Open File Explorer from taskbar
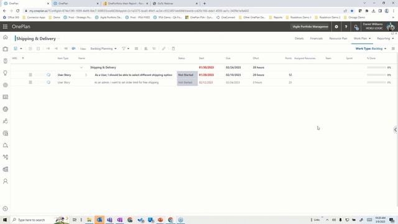398x224 pixels. pos(89,220)
